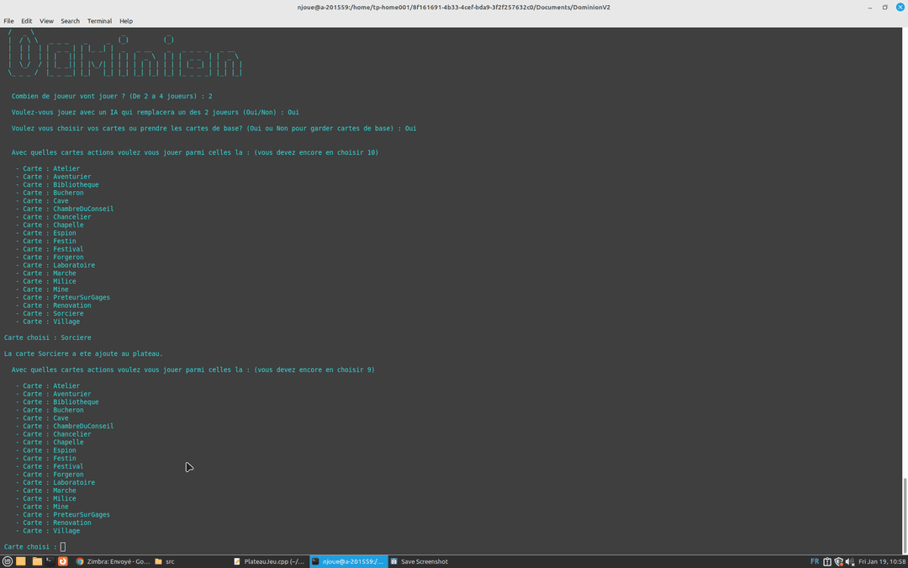908x568 pixels.
Task: Switch the FR keyboard layout indicator
Action: (x=814, y=561)
